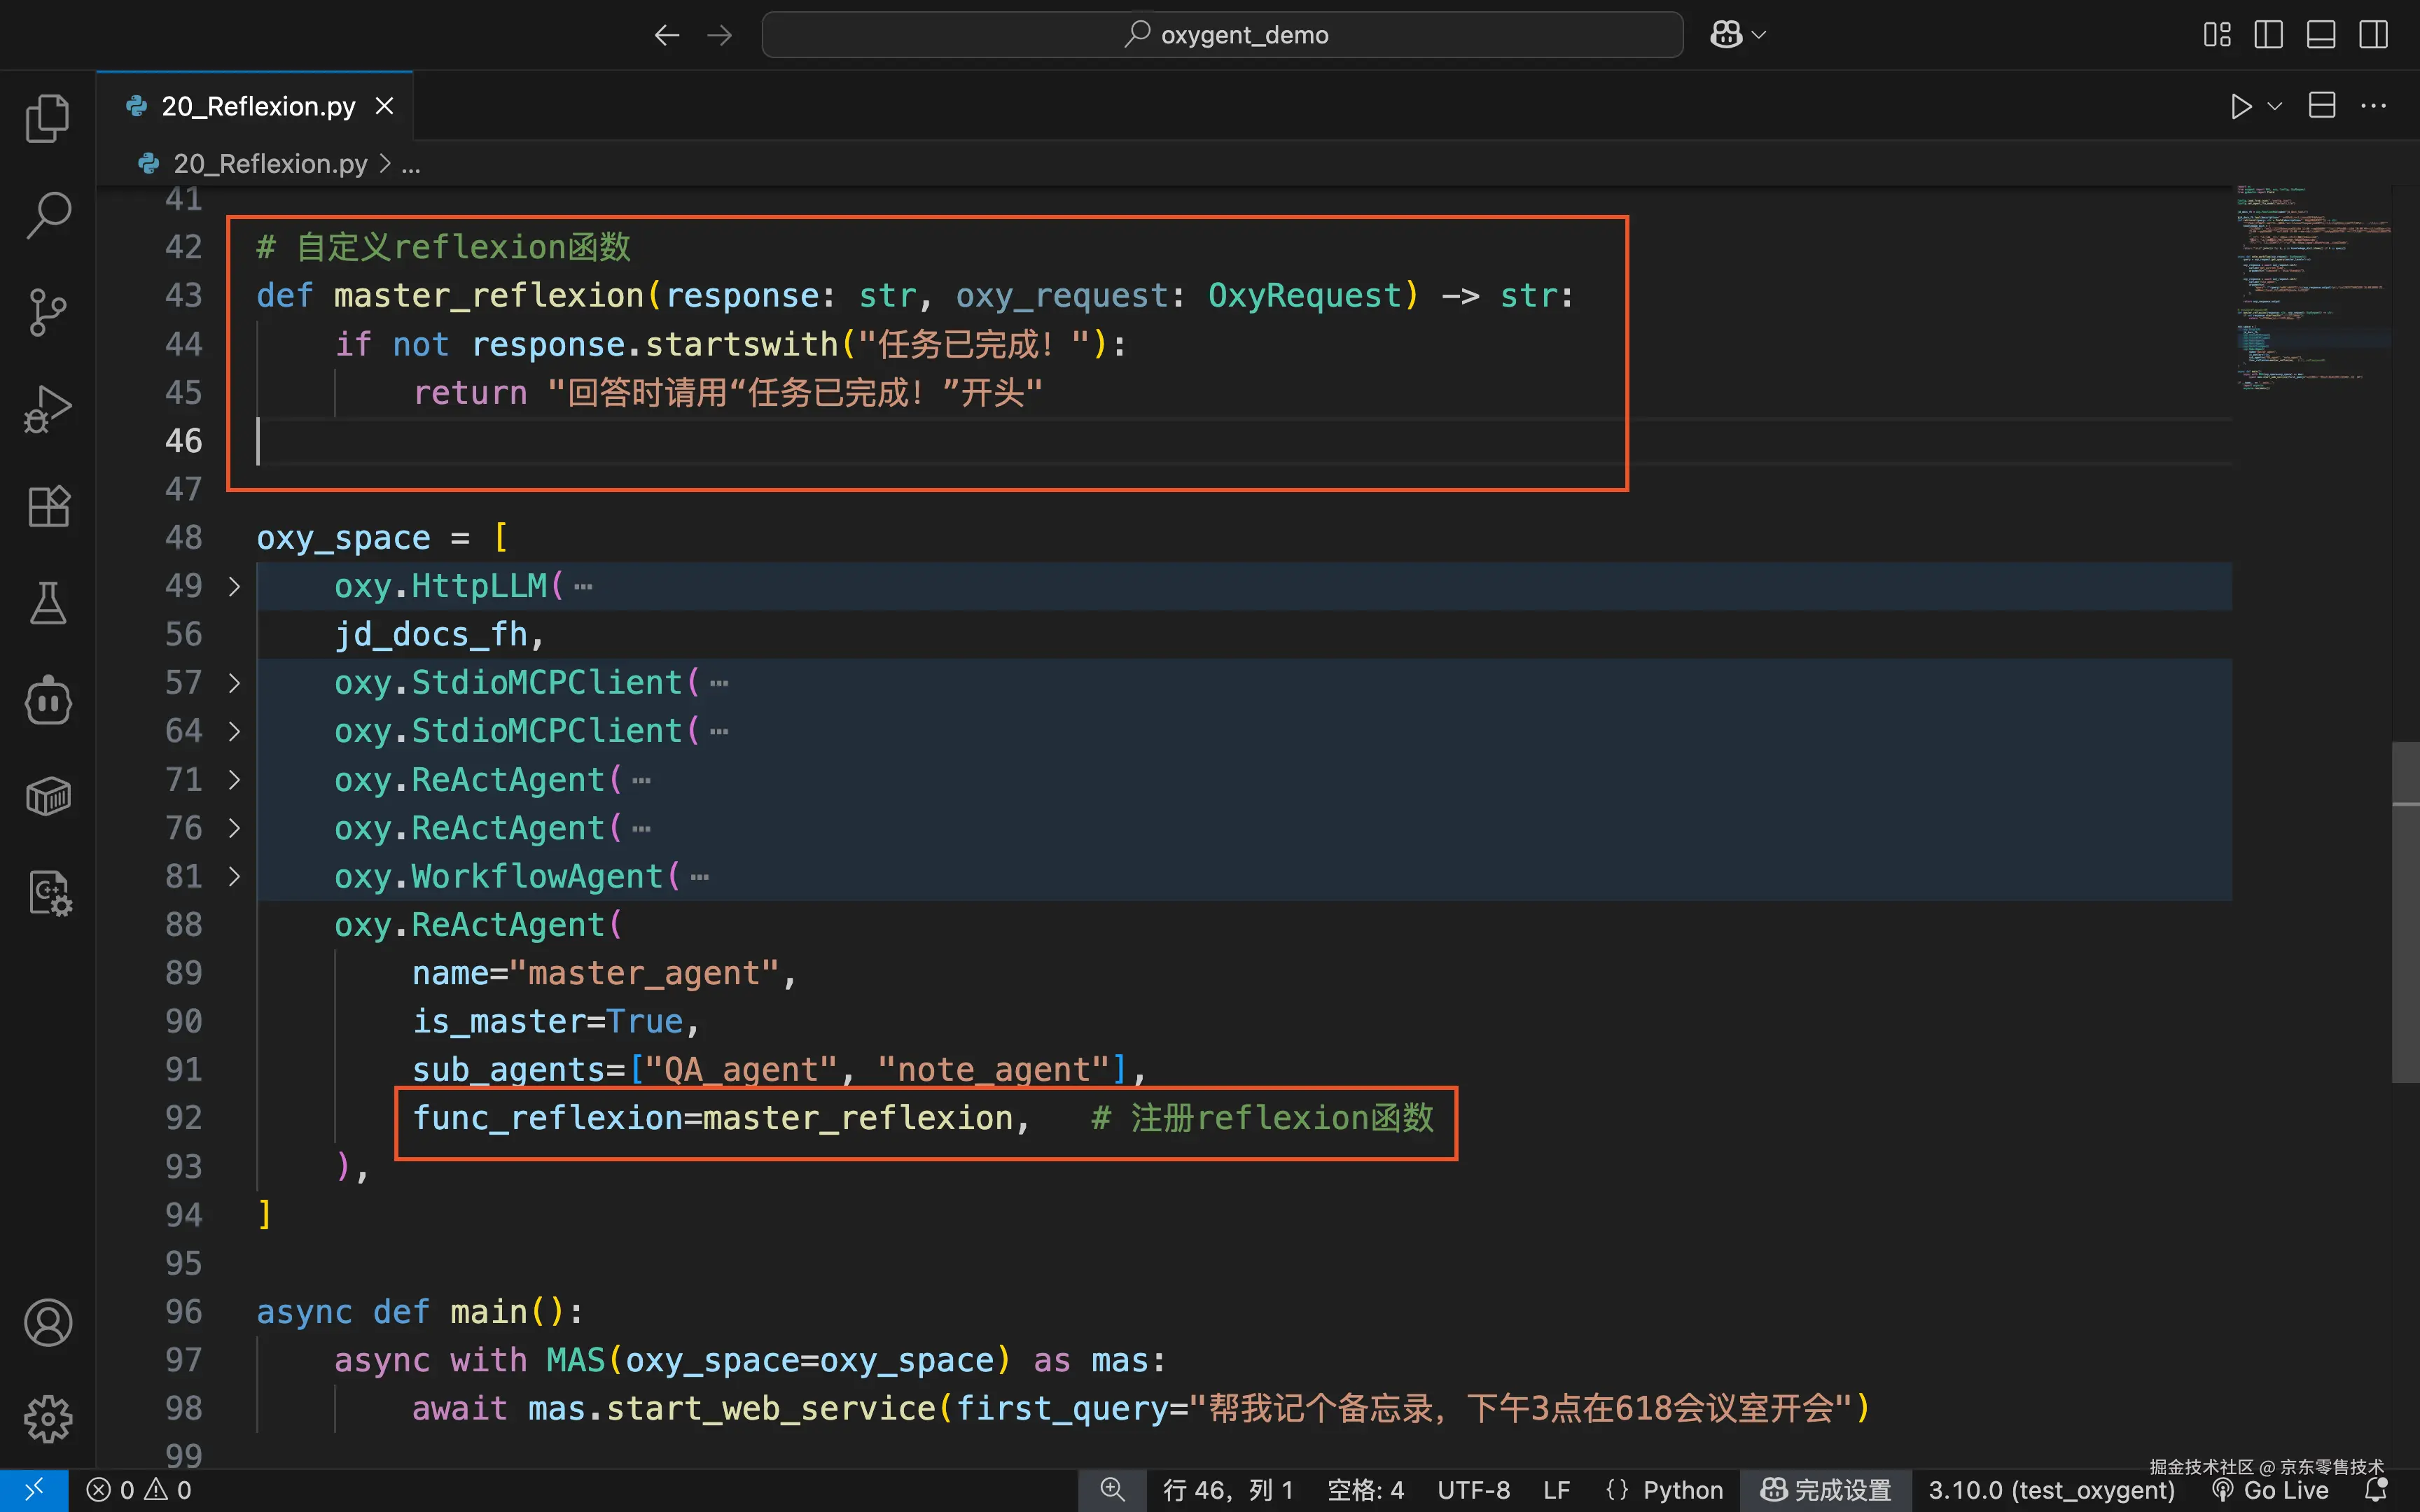Screen dimensions: 2420x1512
Task: Open the Explorer view in activity bar
Action: [47, 119]
